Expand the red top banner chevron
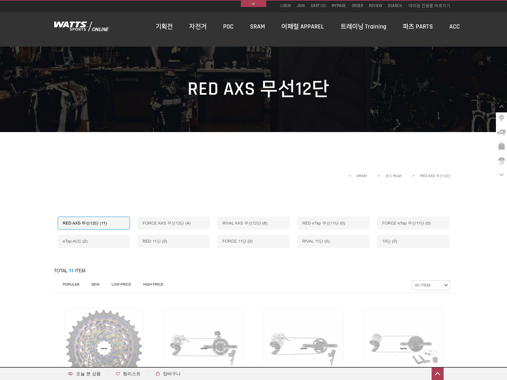Image resolution: width=507 pixels, height=380 pixels. click(x=253, y=4)
